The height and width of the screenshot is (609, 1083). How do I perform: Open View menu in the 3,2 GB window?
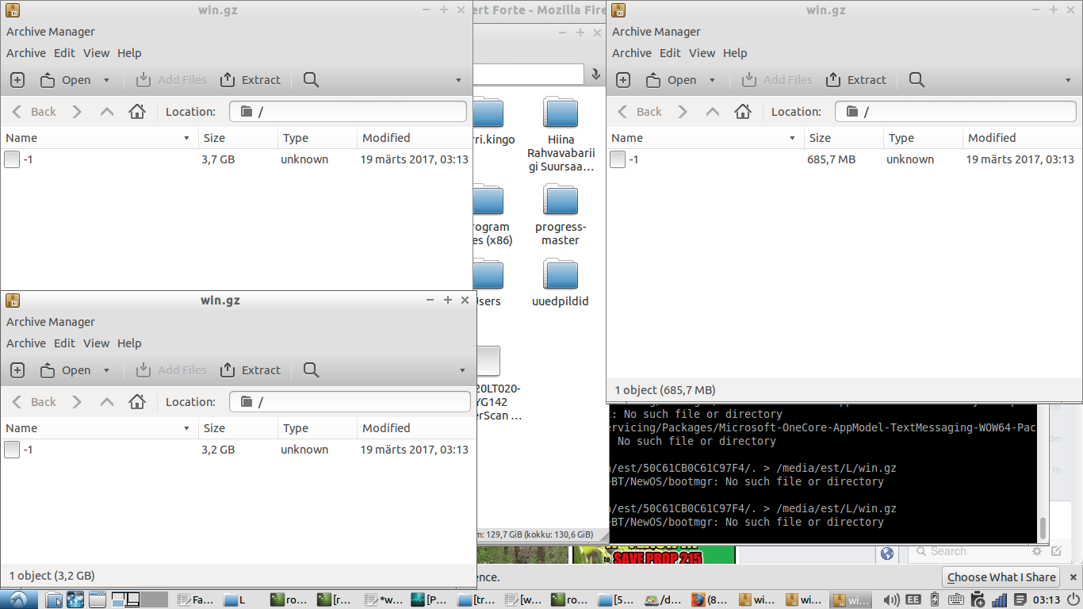coord(96,343)
